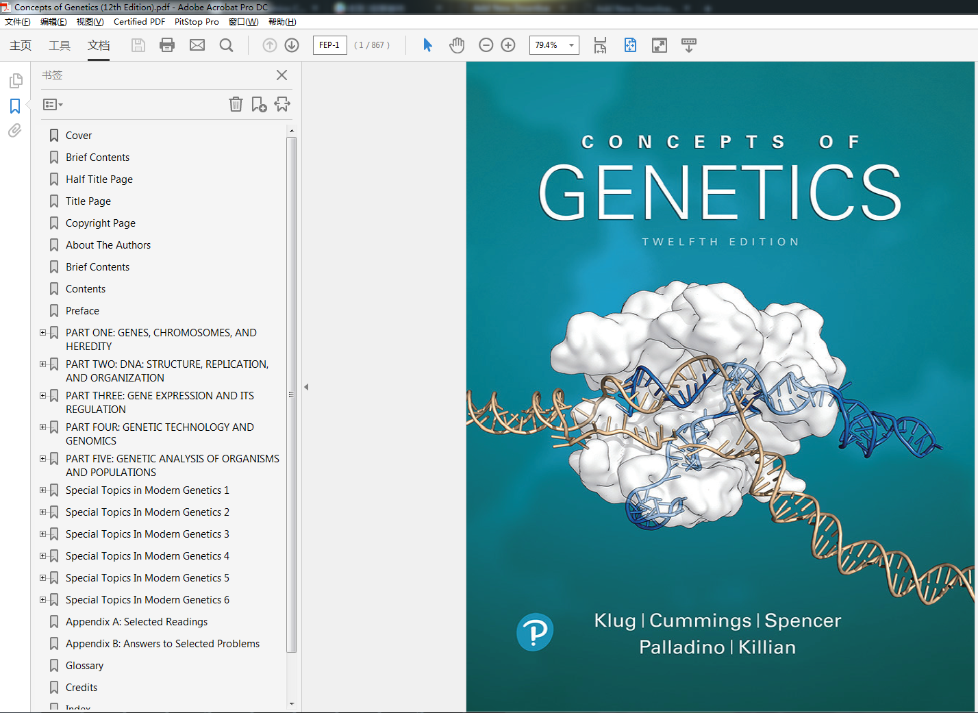Open the Credits bookmark
The image size is (978, 713).
pos(81,688)
